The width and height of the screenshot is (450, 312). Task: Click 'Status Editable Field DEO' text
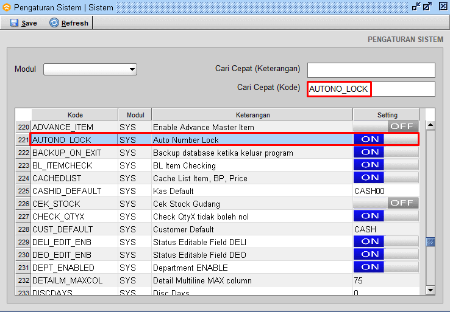click(x=199, y=255)
